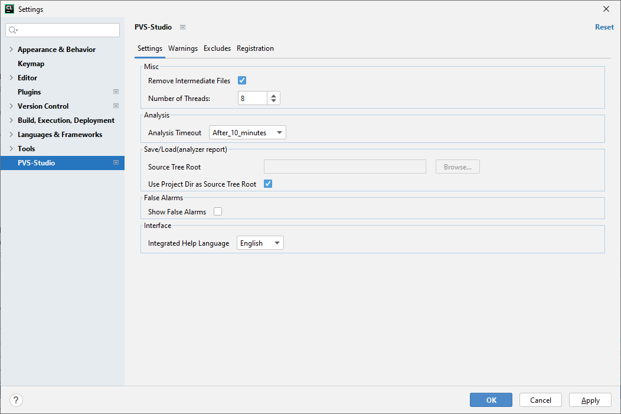
Task: Enable Show False Alarms checkbox
Action: 218,211
